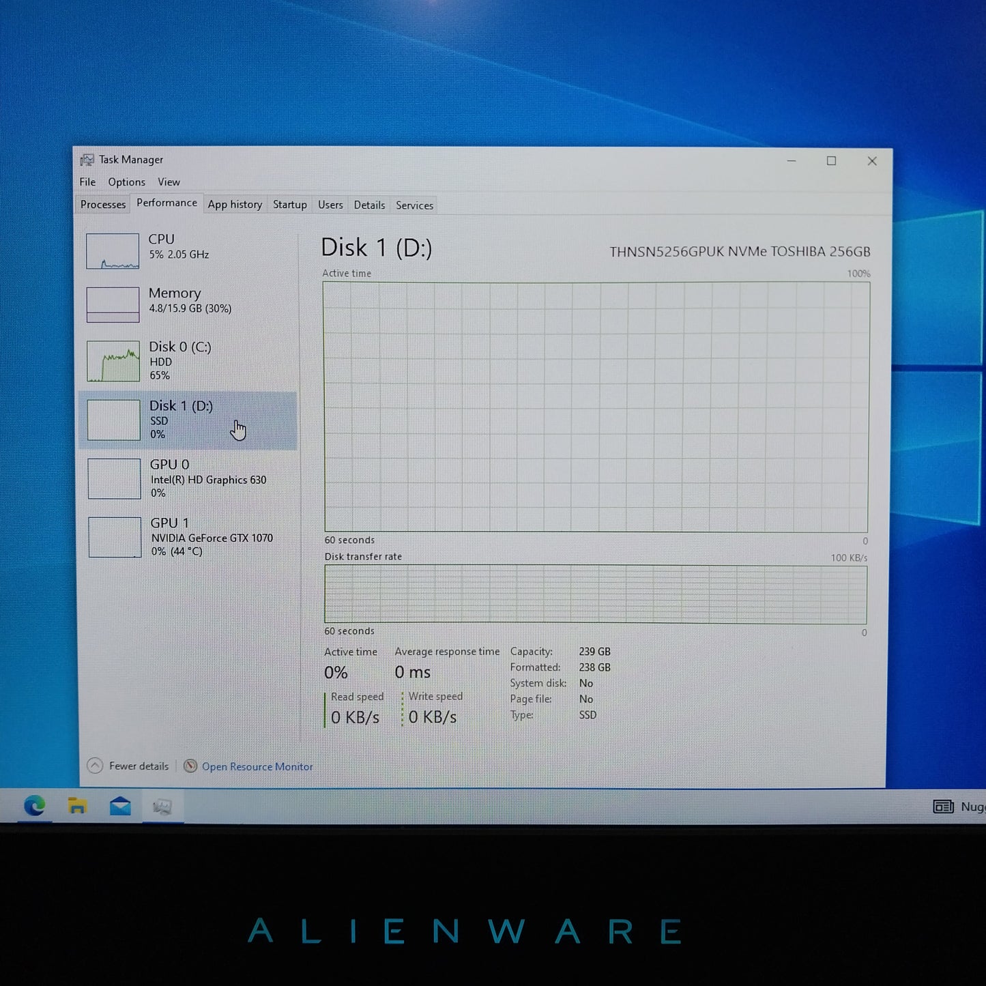
Task: Click the Disk transfer rate graph
Action: pos(596,594)
